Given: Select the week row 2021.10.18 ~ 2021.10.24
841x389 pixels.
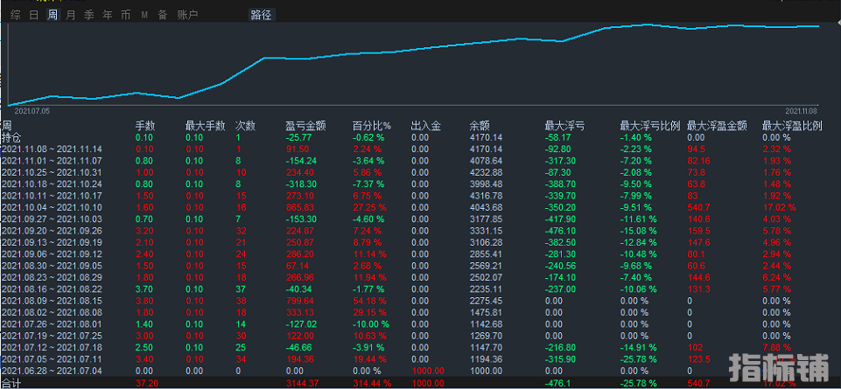Looking at the screenshot, I should (x=52, y=184).
